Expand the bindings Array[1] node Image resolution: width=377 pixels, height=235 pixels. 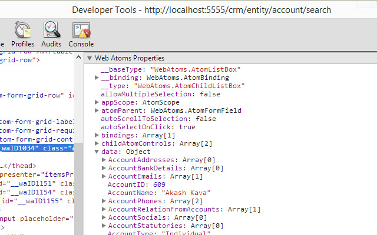point(97,135)
